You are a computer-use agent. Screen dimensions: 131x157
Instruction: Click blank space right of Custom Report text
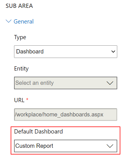tap(80, 146)
